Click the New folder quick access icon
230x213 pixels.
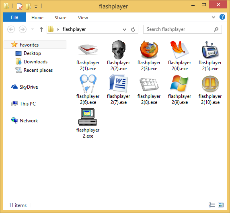point(28,6)
